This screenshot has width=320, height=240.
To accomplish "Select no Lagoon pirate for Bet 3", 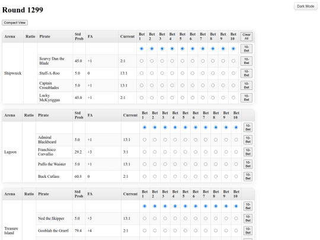I will (x=165, y=127).
